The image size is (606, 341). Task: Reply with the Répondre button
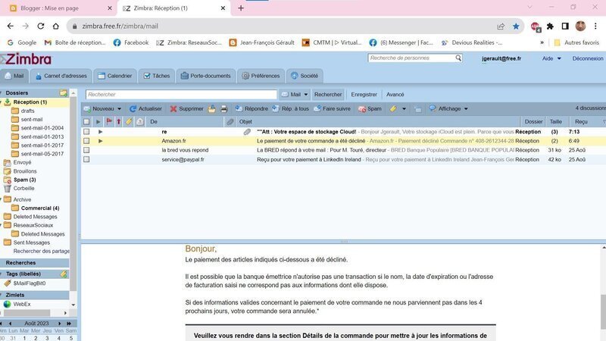click(x=251, y=108)
